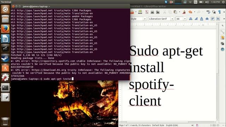This screenshot has width=226, height=127.
Task: Click the Bold icon in Writer formatting bar
Action: pos(191,19)
